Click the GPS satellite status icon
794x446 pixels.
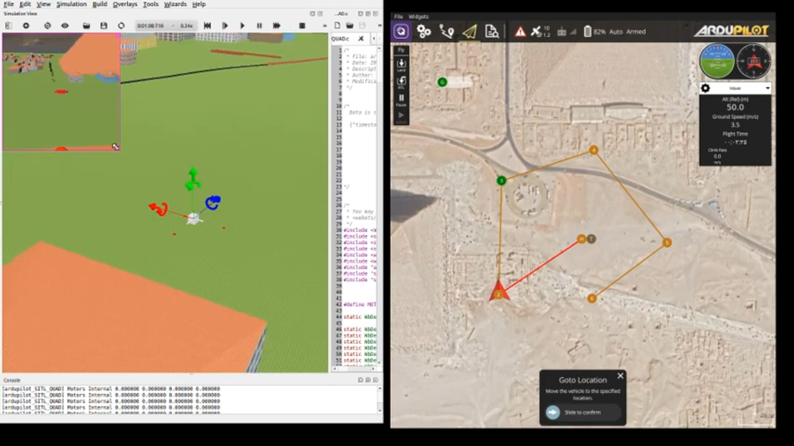point(536,31)
